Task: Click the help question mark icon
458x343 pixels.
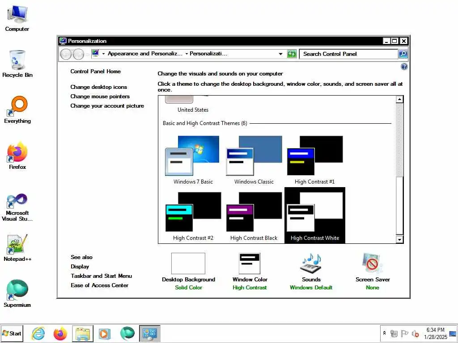Action: (404, 67)
